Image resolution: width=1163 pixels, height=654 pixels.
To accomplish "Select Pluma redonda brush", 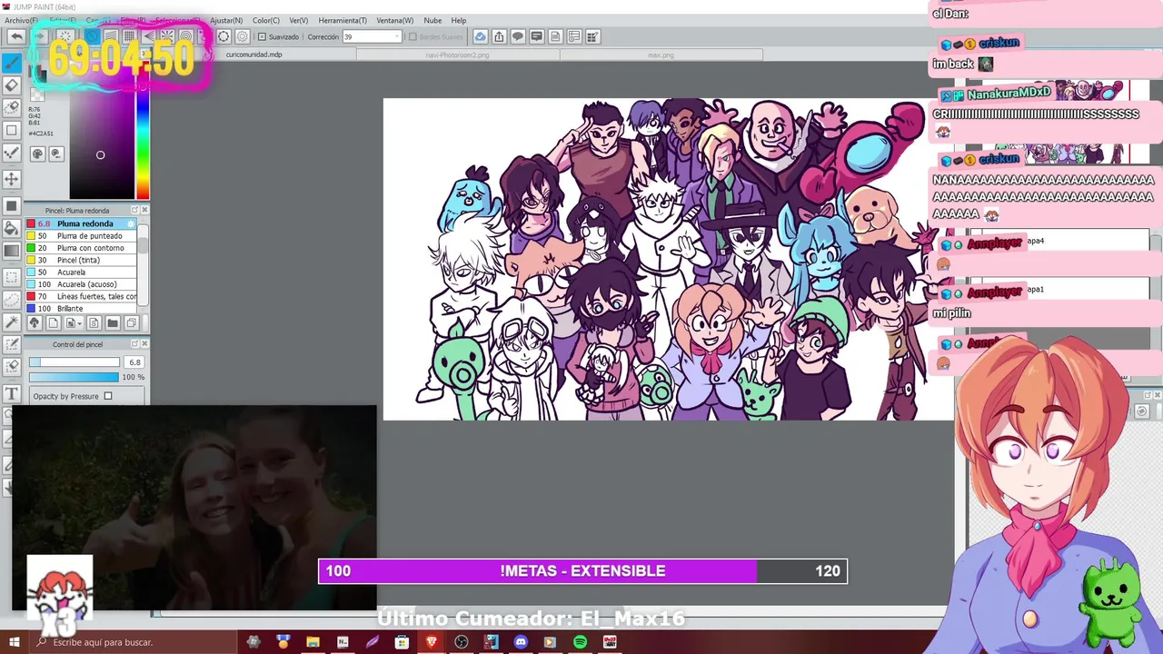I will point(81,223).
